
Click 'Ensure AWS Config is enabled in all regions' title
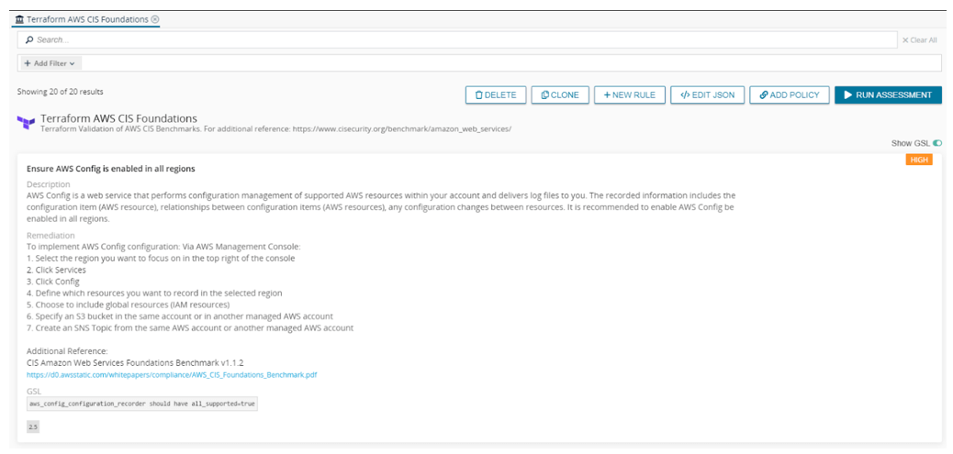coord(110,170)
